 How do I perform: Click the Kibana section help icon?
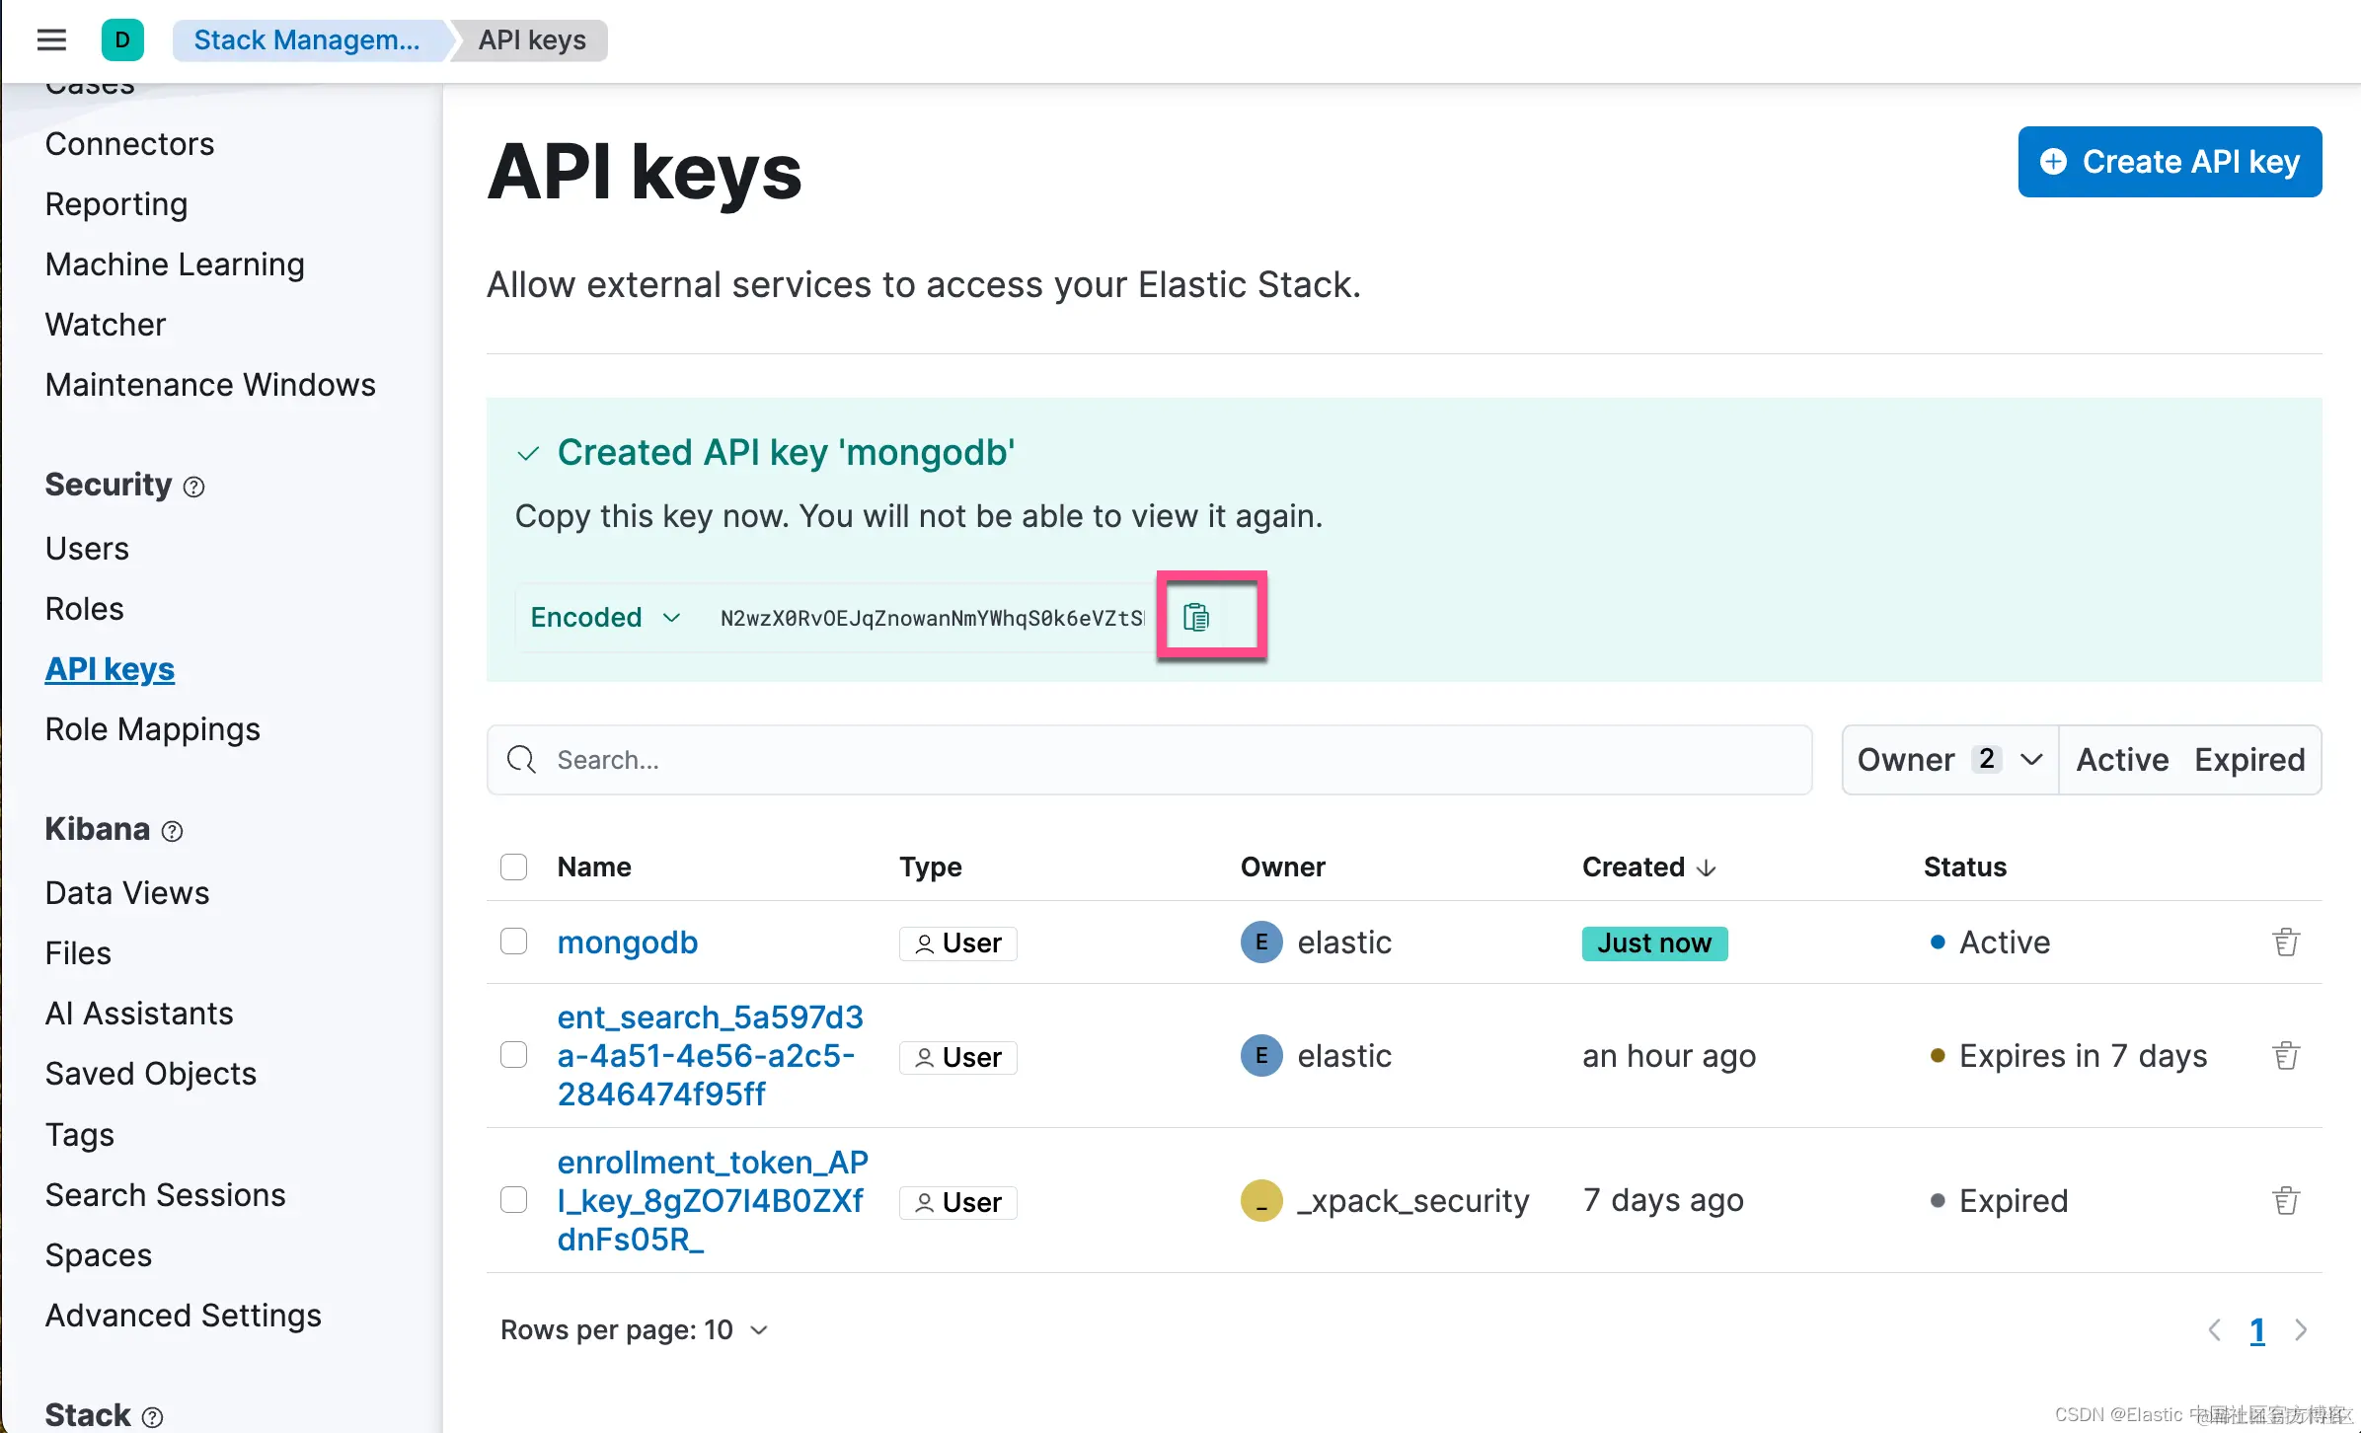tap(173, 831)
